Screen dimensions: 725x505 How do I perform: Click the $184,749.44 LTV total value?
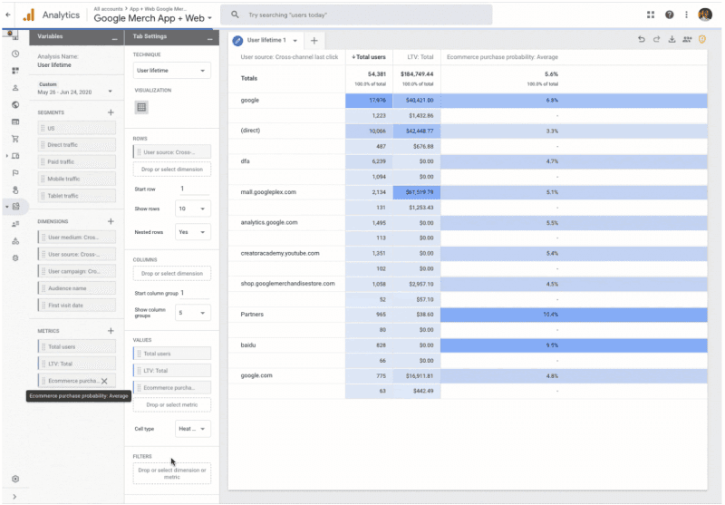417,74
